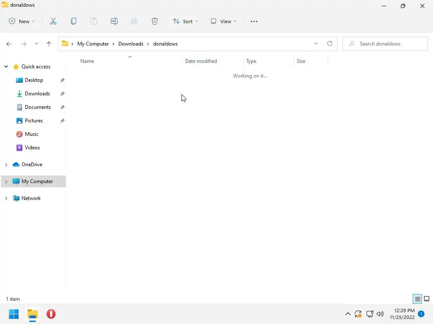Go forward with the right arrow
Screen dimensions: 433x324
point(24,44)
